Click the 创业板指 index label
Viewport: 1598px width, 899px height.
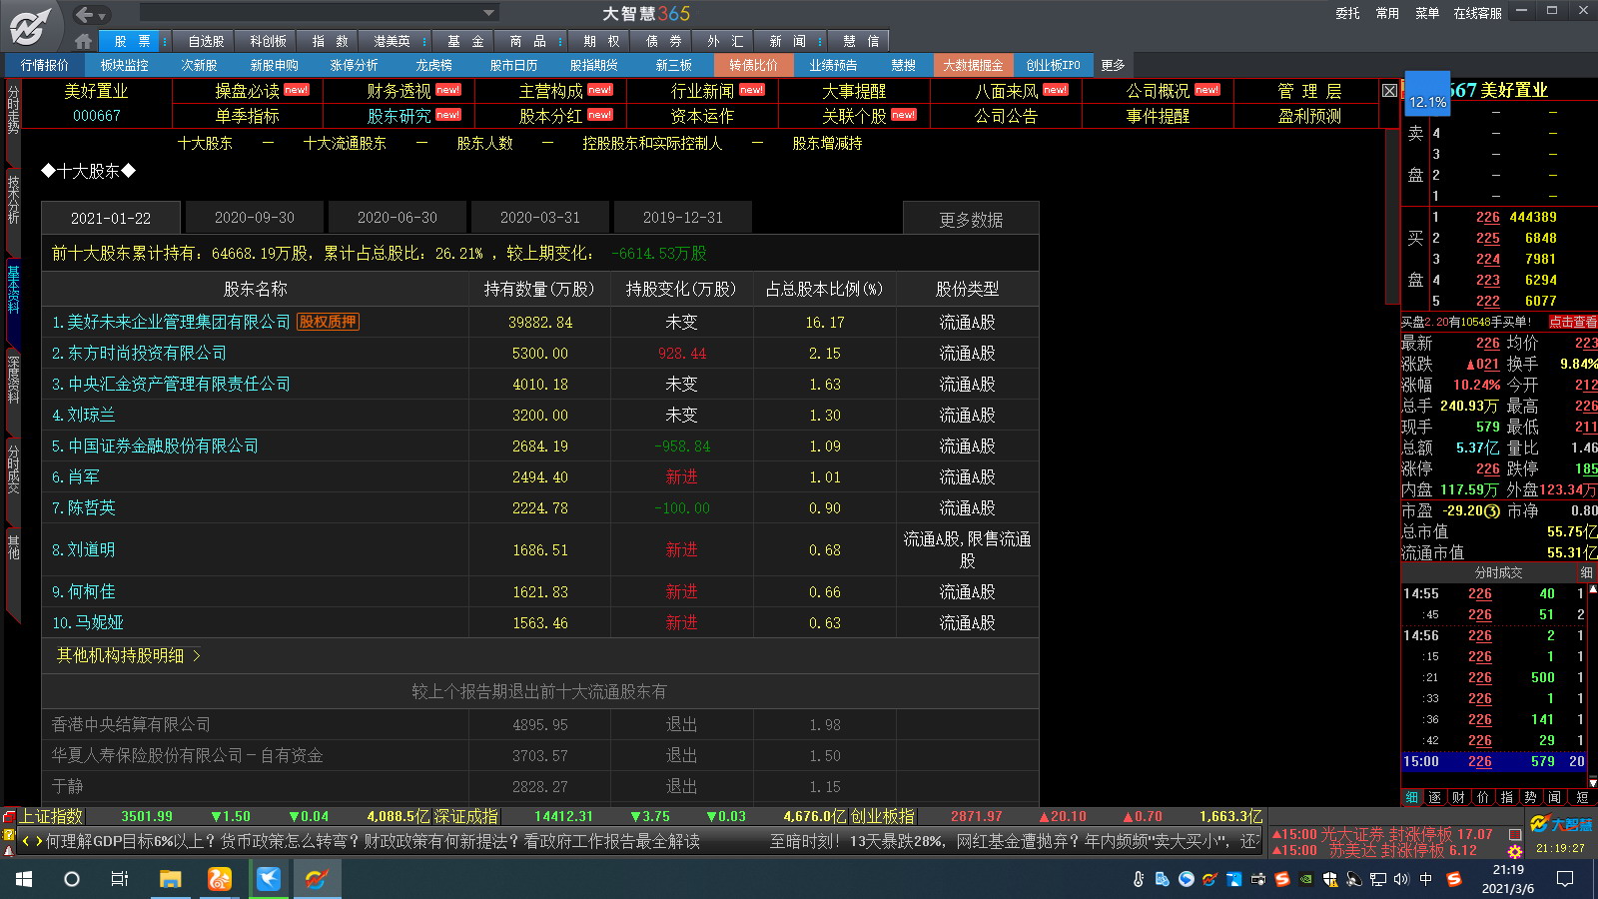tap(883, 816)
